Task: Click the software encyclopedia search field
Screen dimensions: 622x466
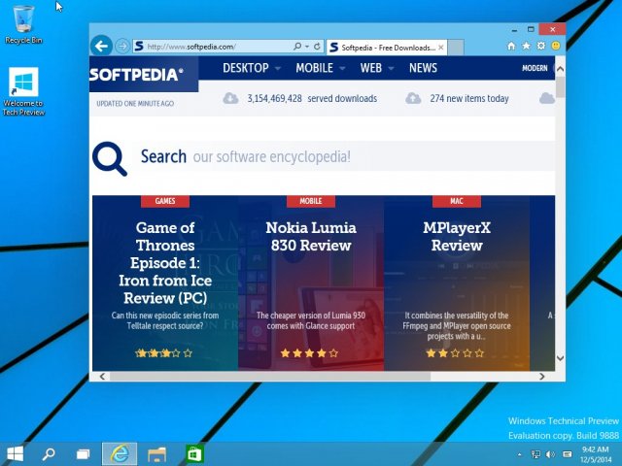Action: point(345,156)
